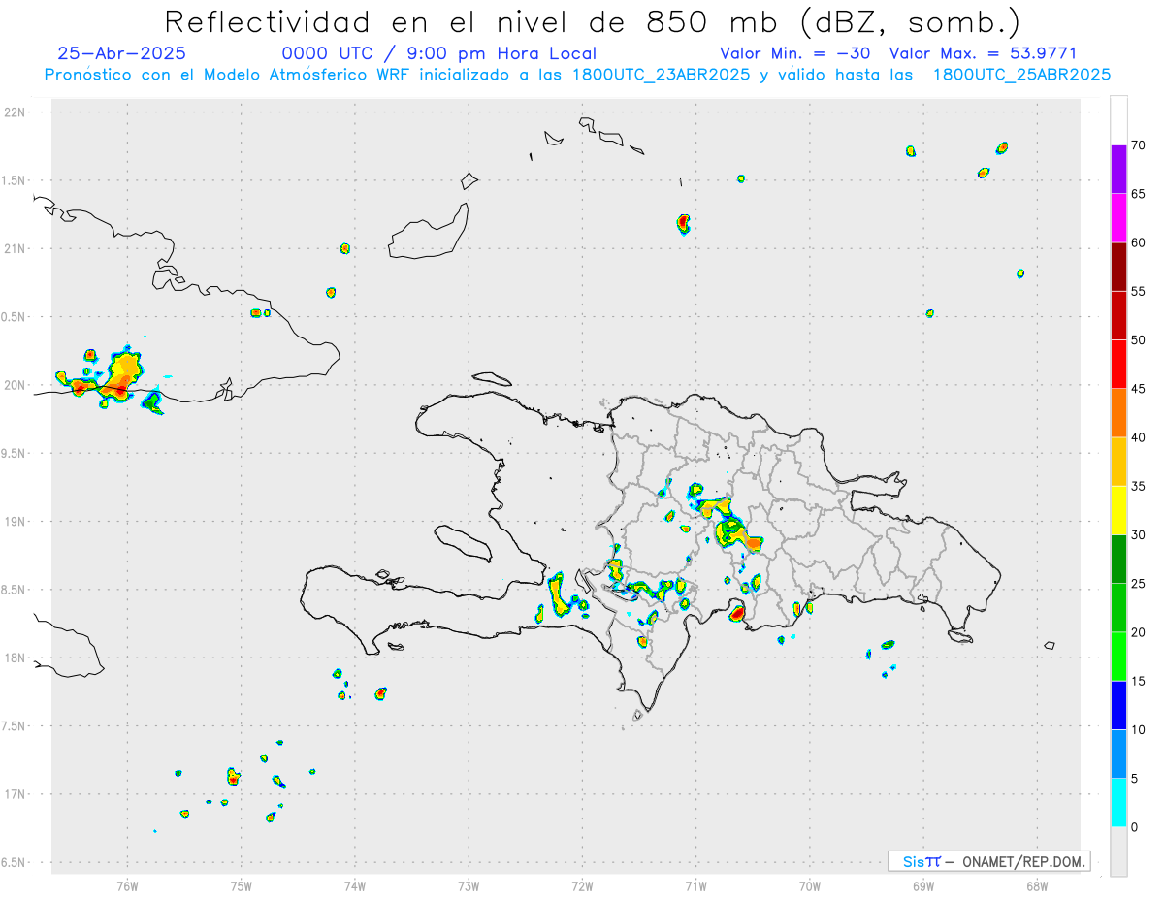Click the '20N' latitude label
The image size is (1164, 899).
[16, 385]
